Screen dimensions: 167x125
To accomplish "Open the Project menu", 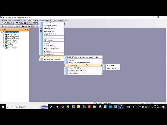I will [4, 20].
